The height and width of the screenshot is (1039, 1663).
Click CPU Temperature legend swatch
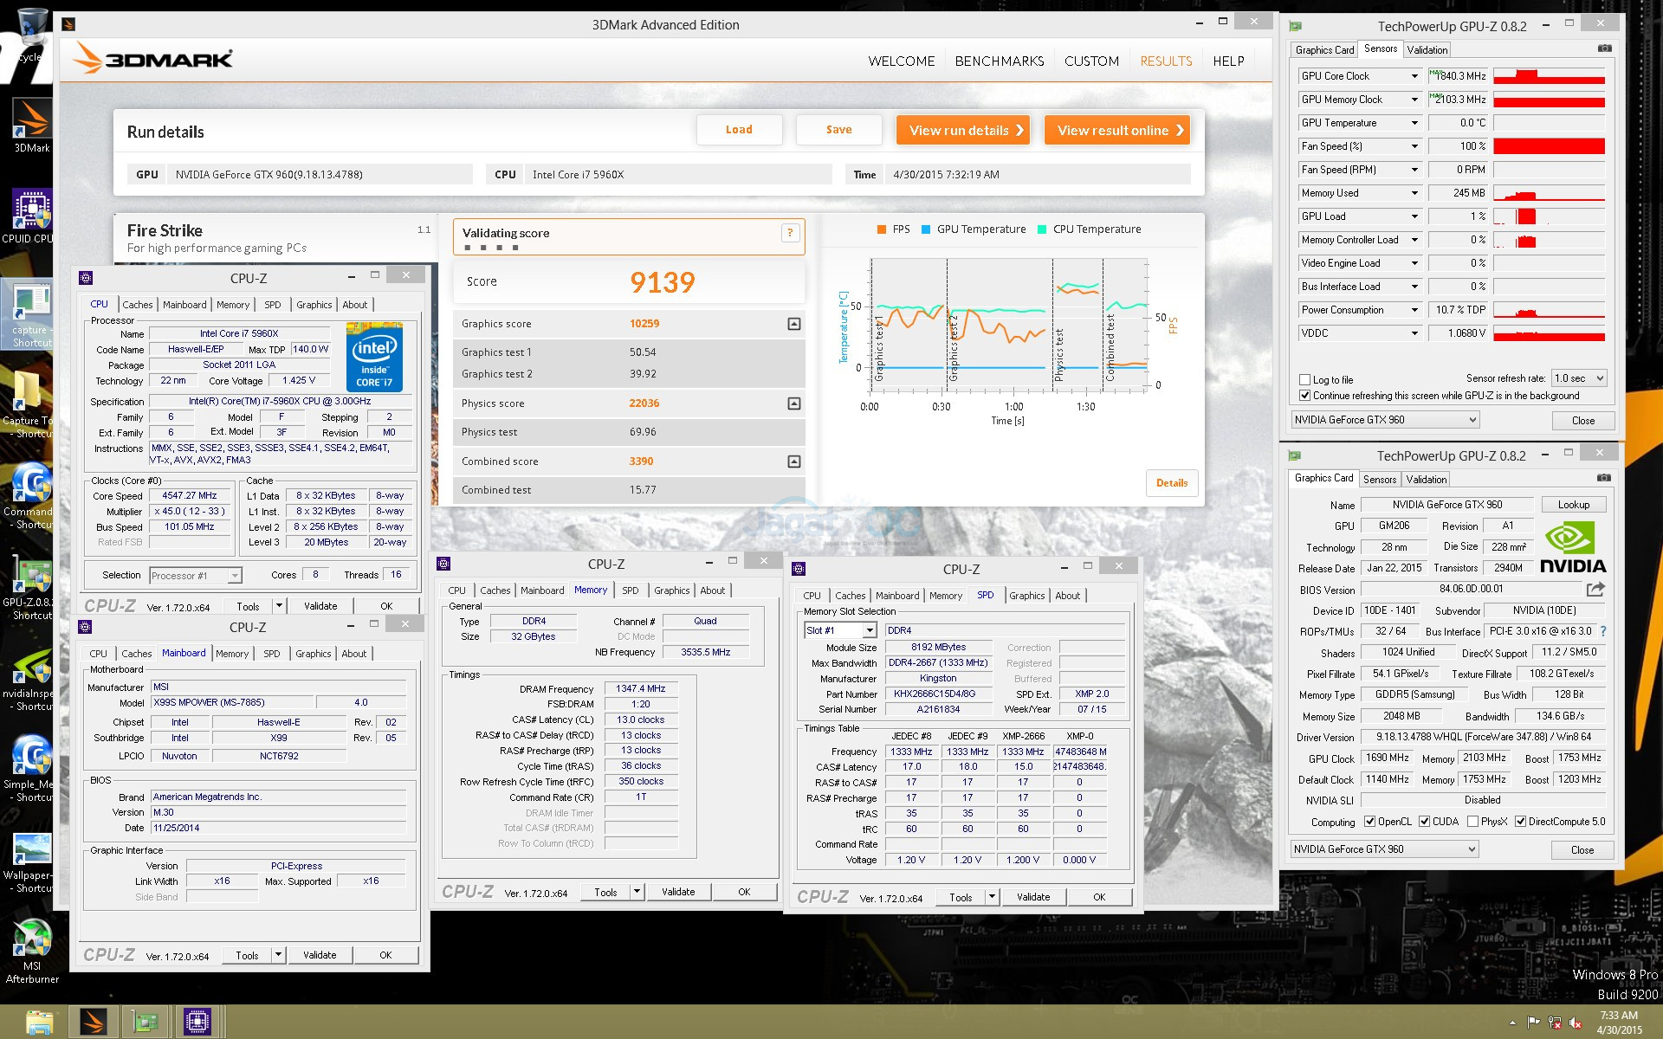1042,229
